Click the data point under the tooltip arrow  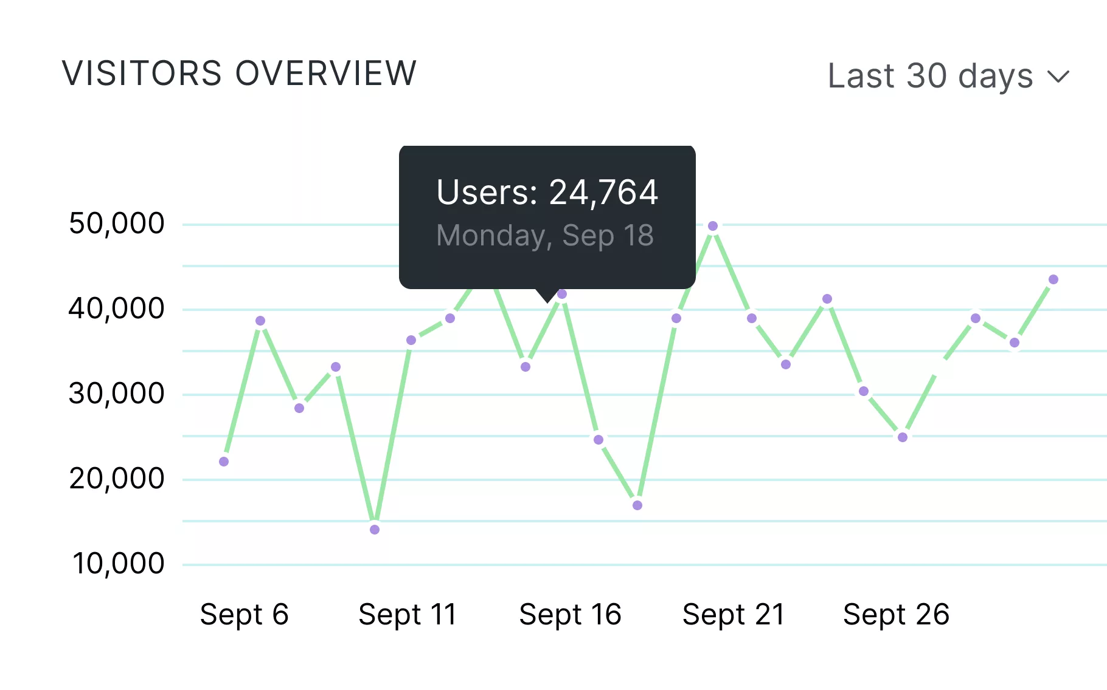(562, 294)
